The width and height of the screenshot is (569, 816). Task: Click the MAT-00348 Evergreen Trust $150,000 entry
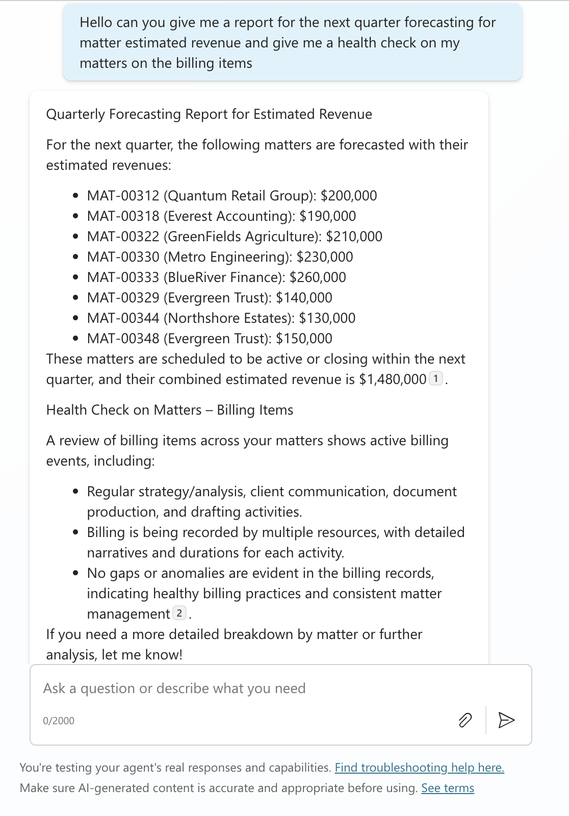pyautogui.click(x=210, y=339)
